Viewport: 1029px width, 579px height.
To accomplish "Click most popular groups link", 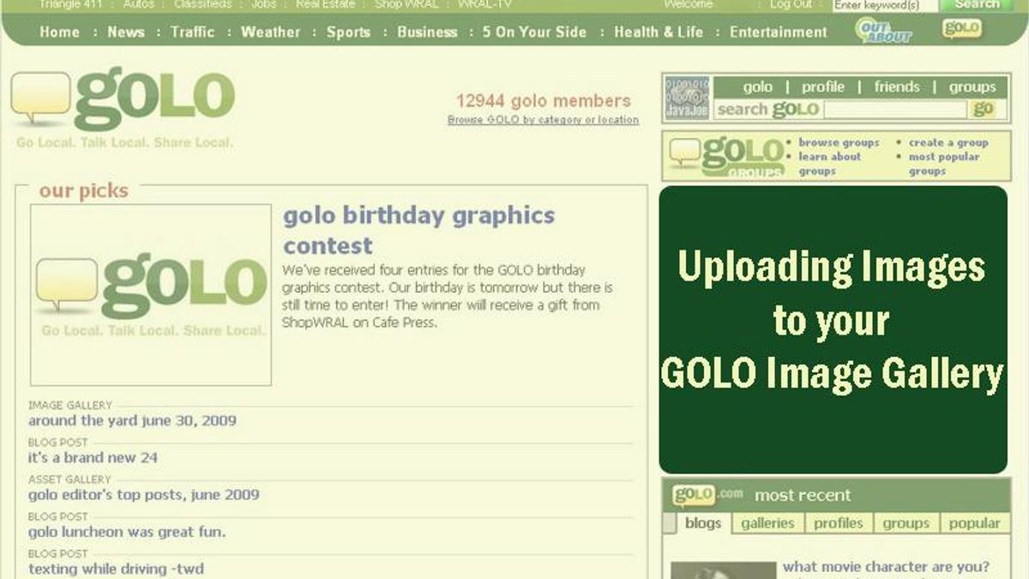I will pos(944,164).
